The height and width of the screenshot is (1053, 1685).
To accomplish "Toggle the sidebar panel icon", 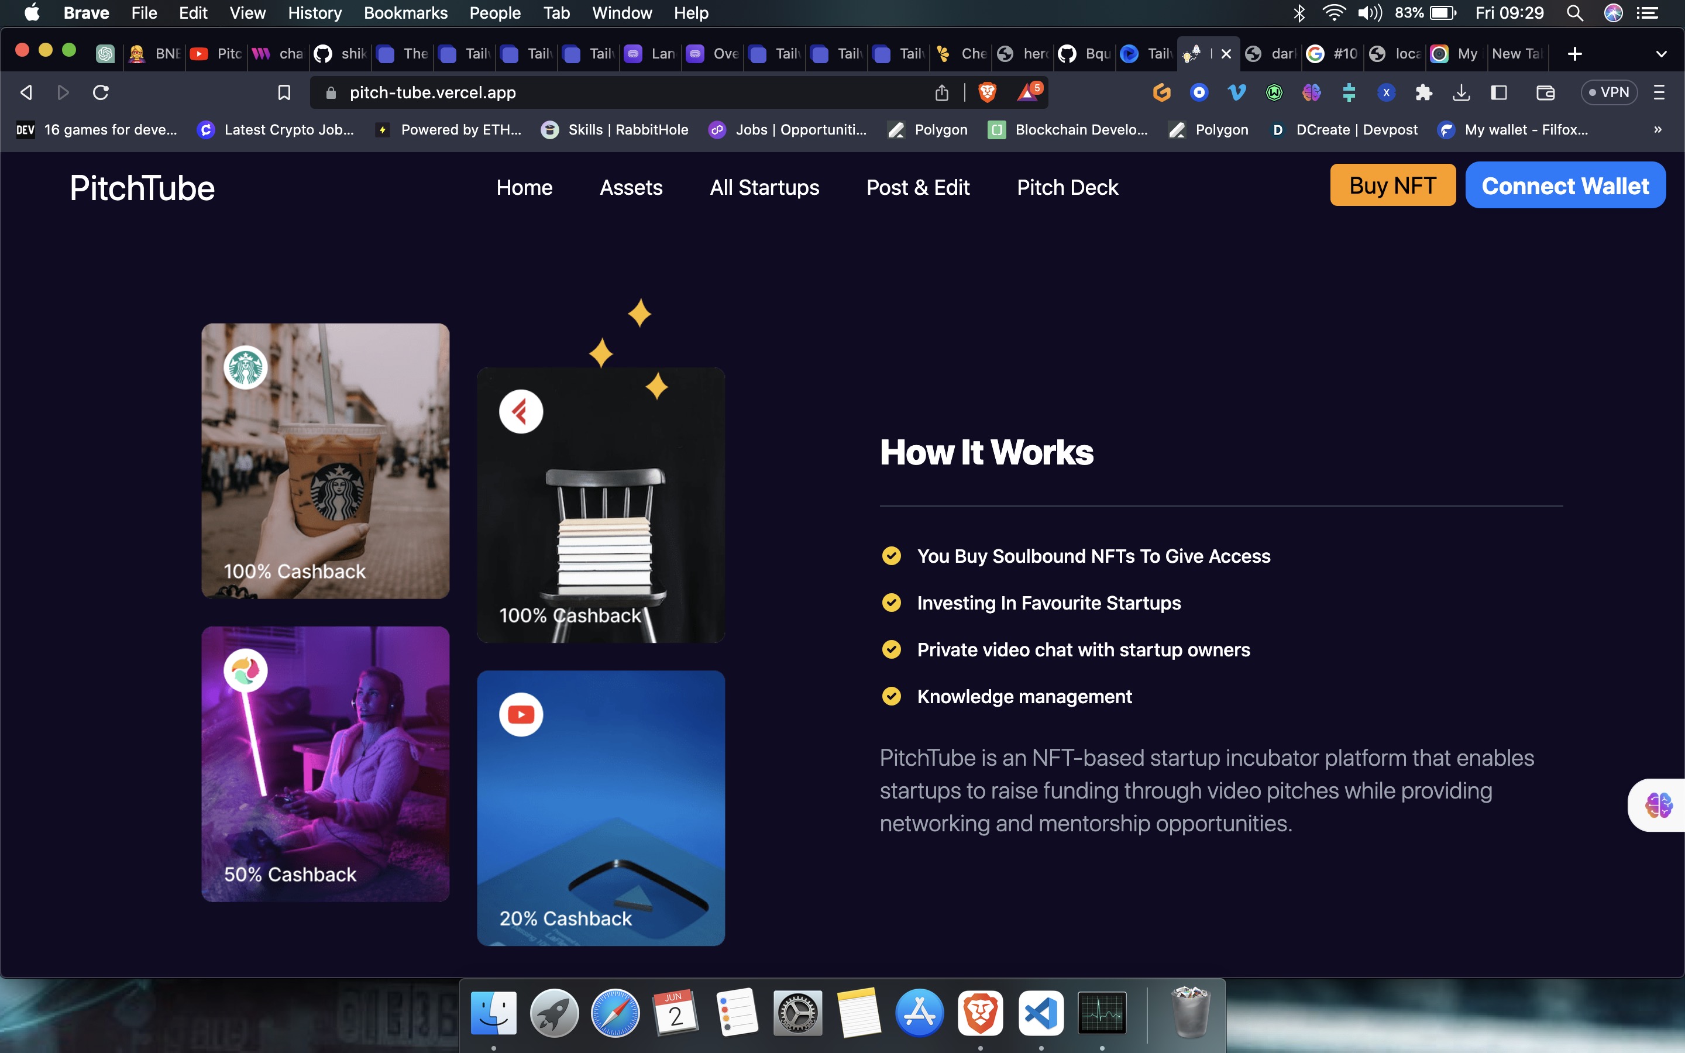I will (x=1498, y=92).
